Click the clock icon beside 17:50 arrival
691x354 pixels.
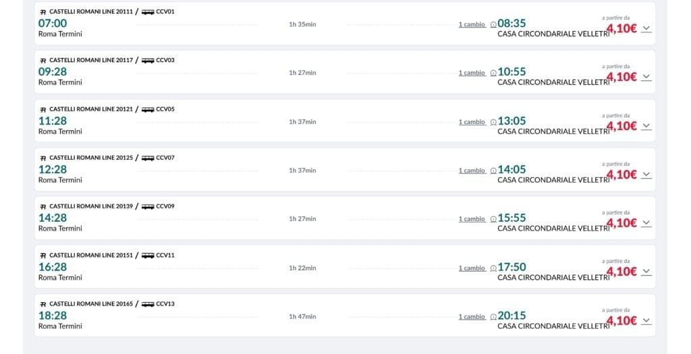point(493,268)
